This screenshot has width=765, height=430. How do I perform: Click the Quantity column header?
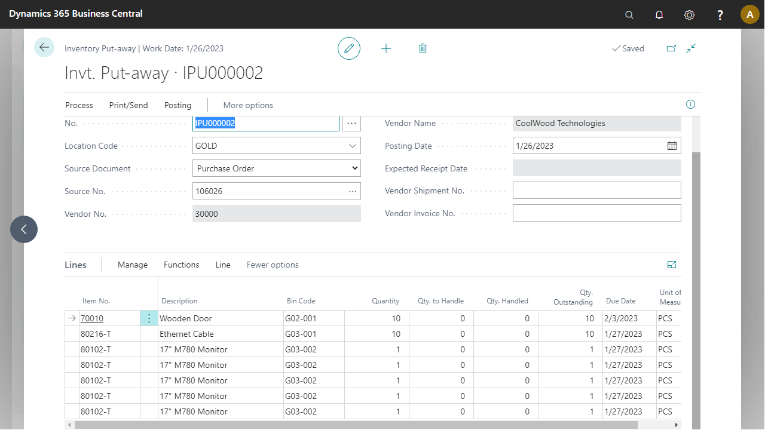pyautogui.click(x=385, y=301)
